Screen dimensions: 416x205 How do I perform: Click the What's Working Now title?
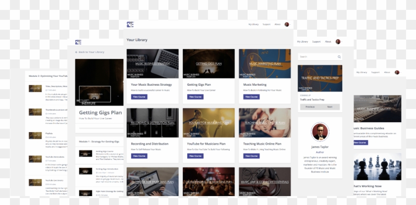click(x=367, y=186)
